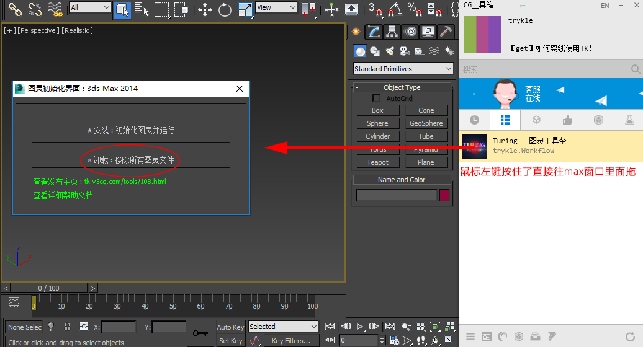The height and width of the screenshot is (347, 643).
Task: Switch to the Create panel tab
Action: pyautogui.click(x=356, y=32)
